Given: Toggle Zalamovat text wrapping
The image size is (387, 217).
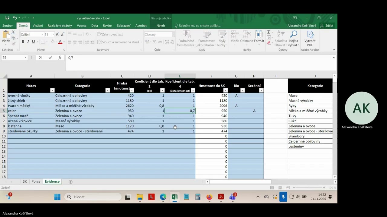Looking at the screenshot, I should 110,34.
